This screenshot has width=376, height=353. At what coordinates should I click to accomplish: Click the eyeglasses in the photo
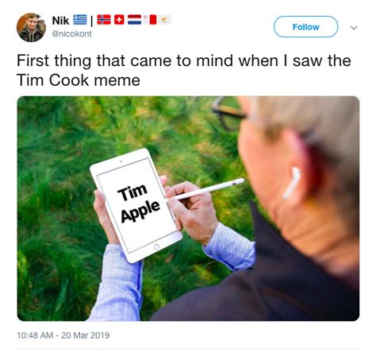[x=229, y=114]
